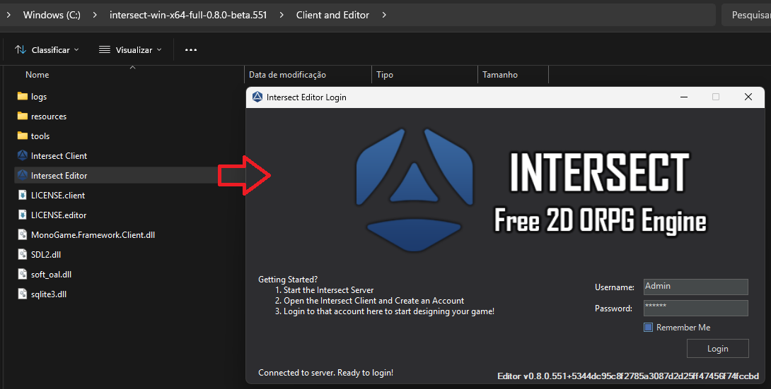771x389 pixels.
Task: Select the SDL2.dll file name
Action: point(46,255)
